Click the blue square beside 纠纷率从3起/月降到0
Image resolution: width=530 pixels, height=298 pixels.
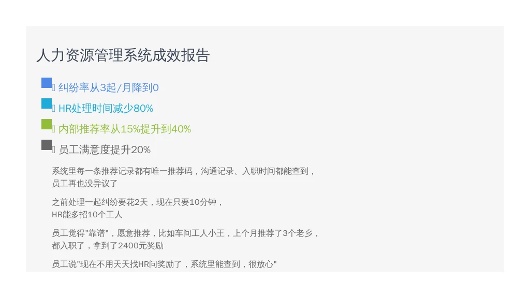pos(47,83)
